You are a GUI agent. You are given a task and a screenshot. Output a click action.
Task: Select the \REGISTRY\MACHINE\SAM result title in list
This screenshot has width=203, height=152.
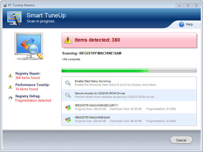[x=92, y=117]
